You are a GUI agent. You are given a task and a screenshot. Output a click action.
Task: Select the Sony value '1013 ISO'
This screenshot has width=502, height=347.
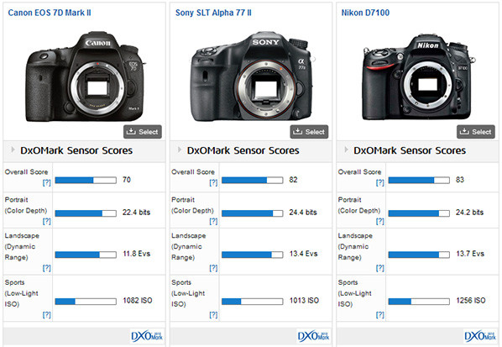pyautogui.click(x=304, y=301)
